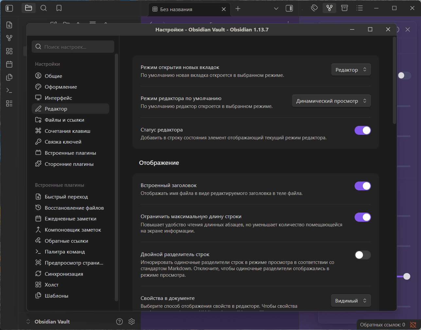
Task: Open the tags pane icon
Action: click(x=314, y=8)
